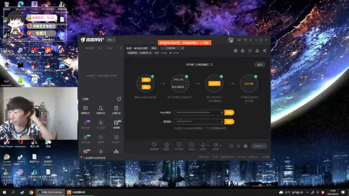The image size is (349, 196).
Task: Expand the mode pill beside logo
Action: (x=111, y=40)
